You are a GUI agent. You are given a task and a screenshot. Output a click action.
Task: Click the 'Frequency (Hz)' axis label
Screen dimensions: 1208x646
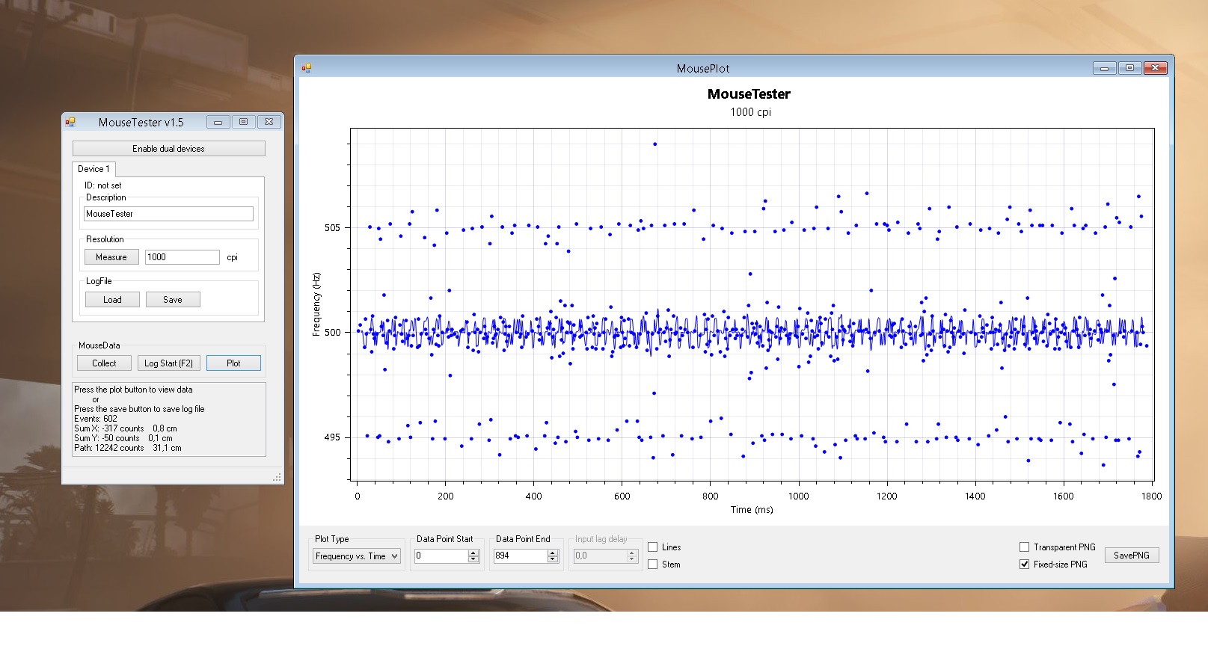coord(316,304)
